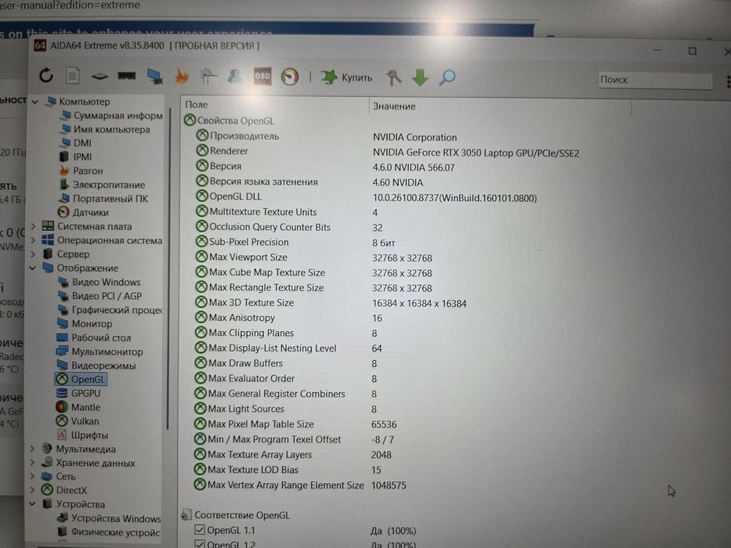Viewport: 731px width, 548px height.
Task: Open the RAM module memory test icon
Action: point(126,75)
